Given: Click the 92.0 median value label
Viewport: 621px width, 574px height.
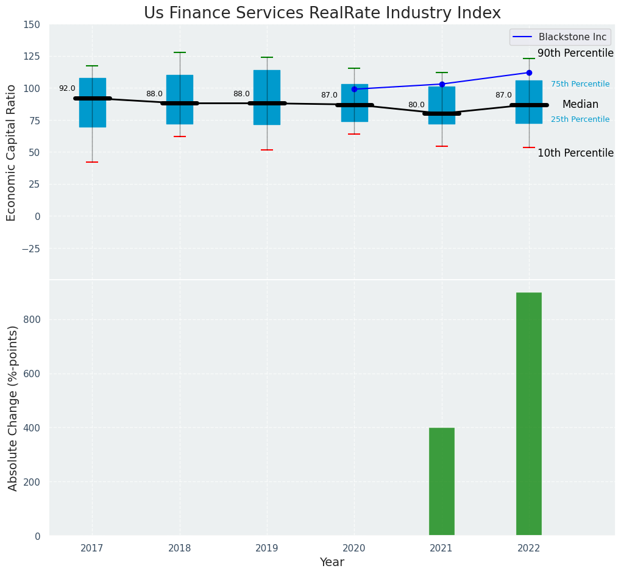Looking at the screenshot, I should click(x=67, y=88).
